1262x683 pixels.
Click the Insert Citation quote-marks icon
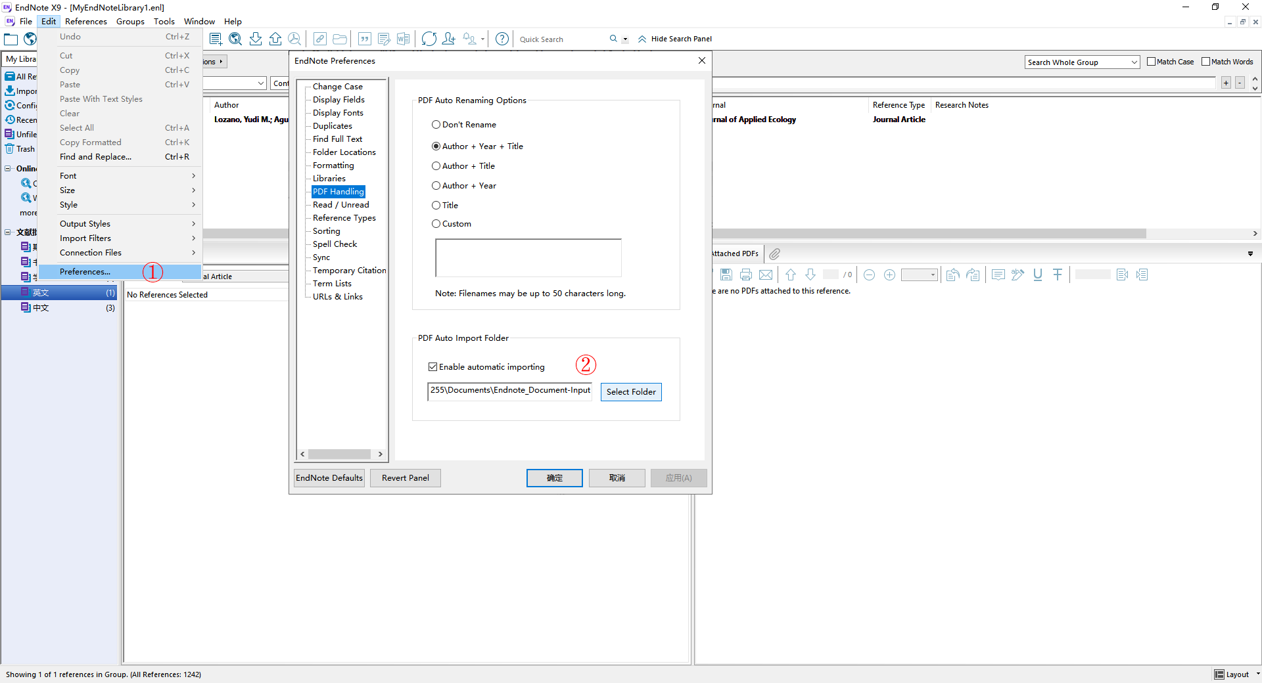[x=365, y=39]
